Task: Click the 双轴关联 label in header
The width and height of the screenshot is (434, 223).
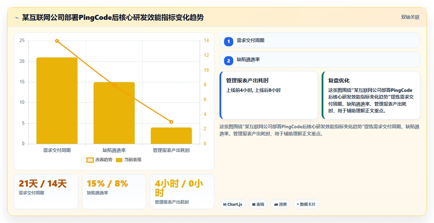Action: (410, 17)
